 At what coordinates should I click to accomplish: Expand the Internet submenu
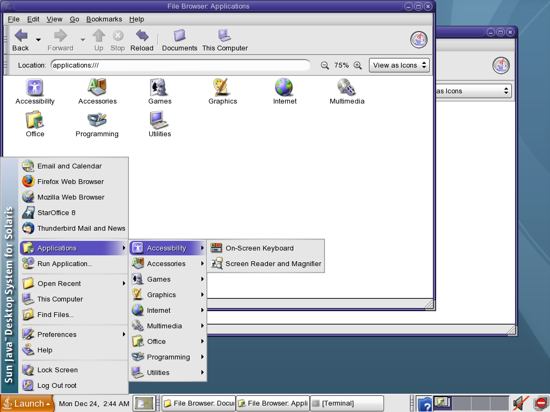click(168, 311)
